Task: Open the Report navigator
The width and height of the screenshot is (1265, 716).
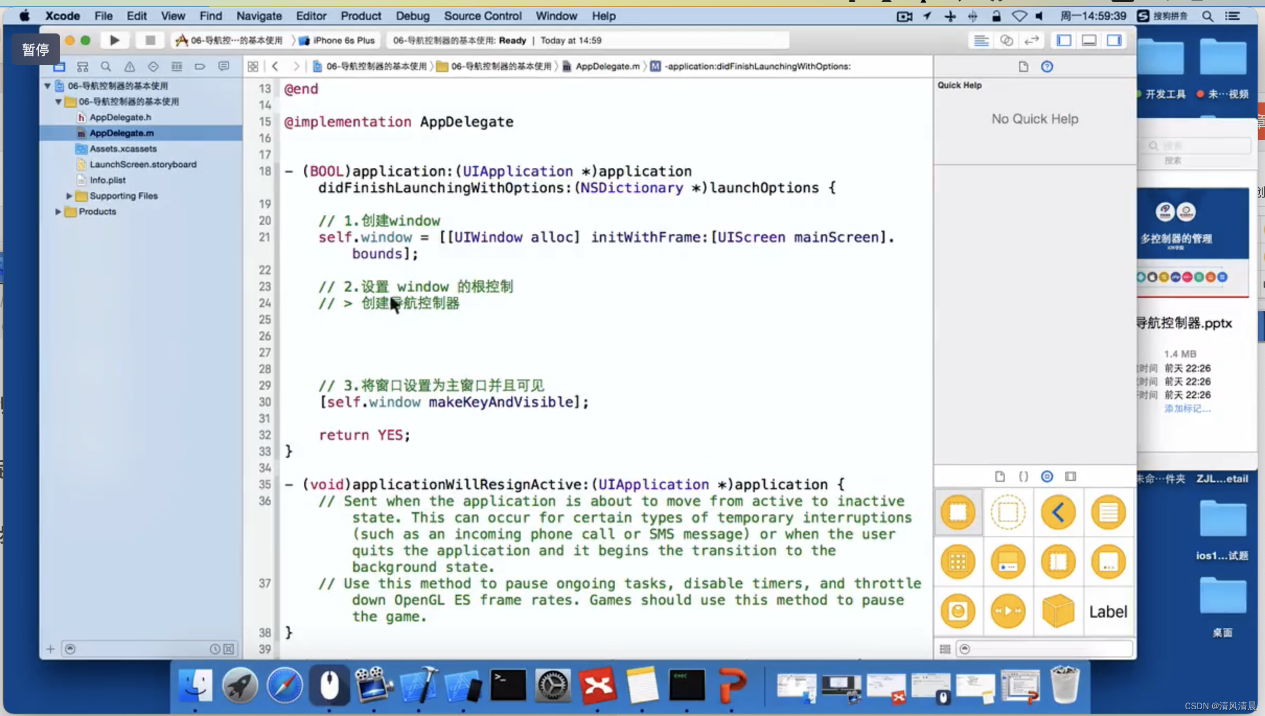Action: click(x=224, y=66)
